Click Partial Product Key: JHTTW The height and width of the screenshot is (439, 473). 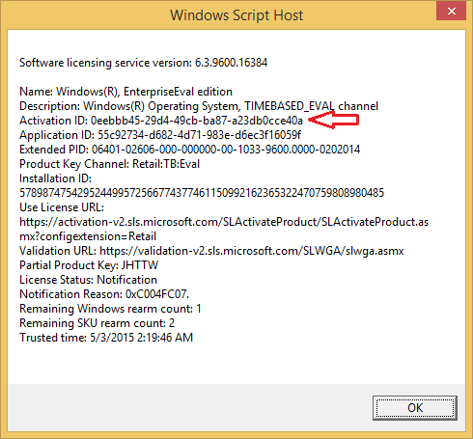point(89,265)
